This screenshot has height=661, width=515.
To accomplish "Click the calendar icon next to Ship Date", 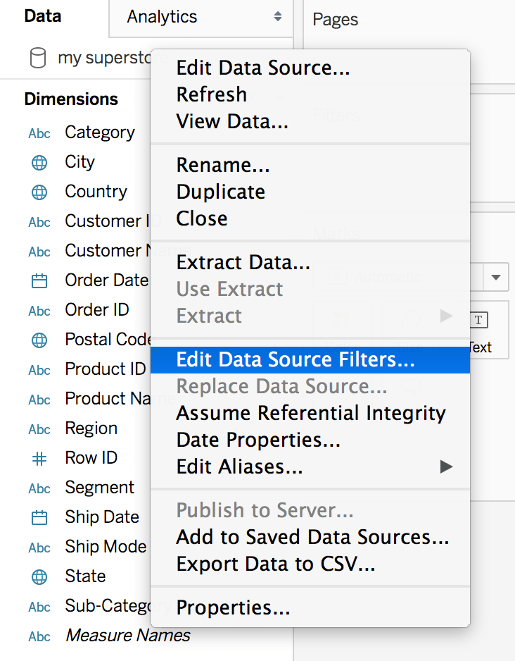I will (39, 518).
